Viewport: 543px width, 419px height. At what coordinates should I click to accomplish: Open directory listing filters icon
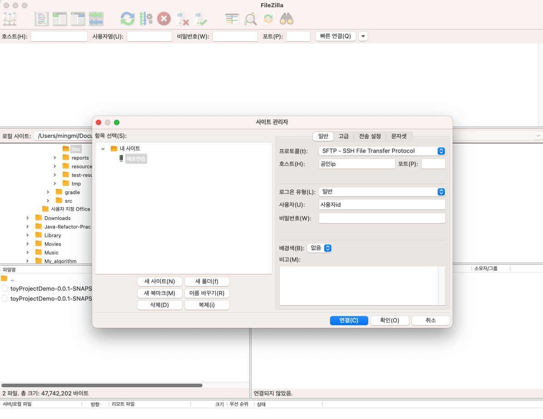point(232,19)
